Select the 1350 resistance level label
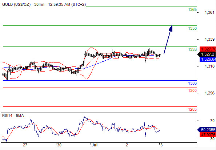Image resolution: width=216 pixels, height=150 pixels. pos(192,28)
